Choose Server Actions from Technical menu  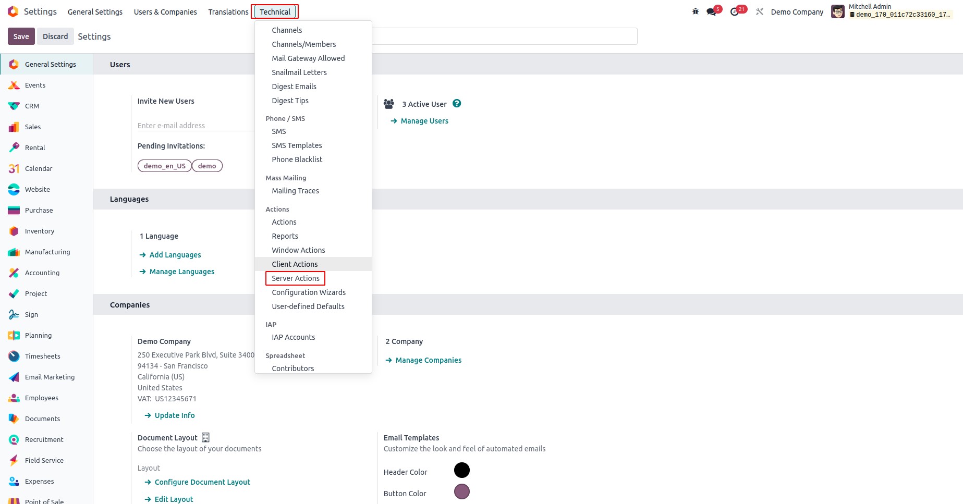(x=295, y=278)
